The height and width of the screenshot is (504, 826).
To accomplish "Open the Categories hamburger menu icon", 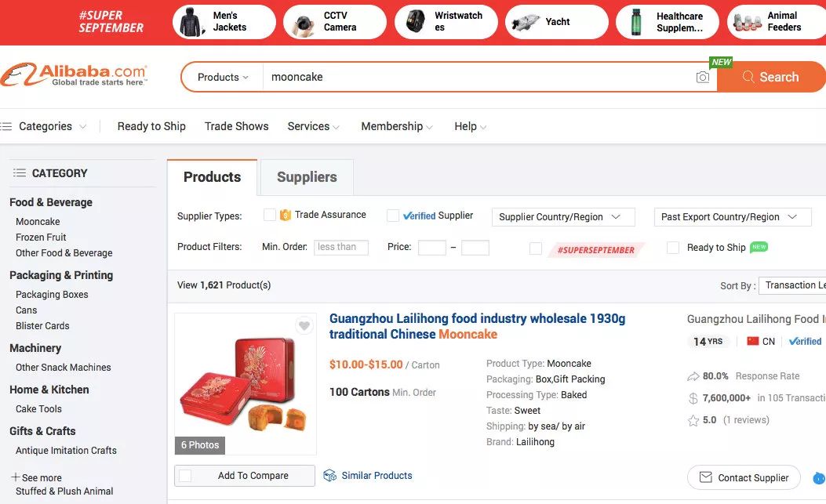I will (x=7, y=126).
